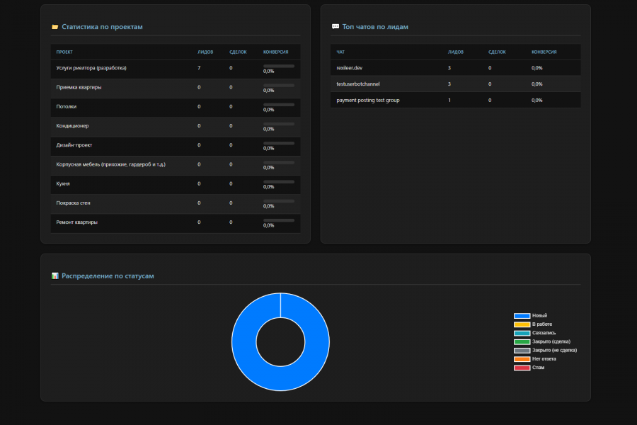Click the conversion bar for Приемка квартиры

(279, 86)
